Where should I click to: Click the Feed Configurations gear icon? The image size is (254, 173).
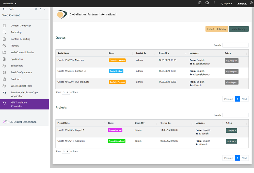(x=4, y=73)
